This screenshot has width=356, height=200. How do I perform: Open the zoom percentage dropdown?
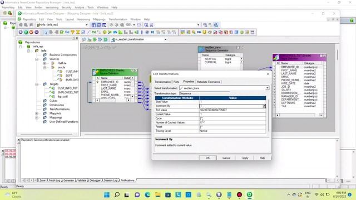(x=134, y=24)
